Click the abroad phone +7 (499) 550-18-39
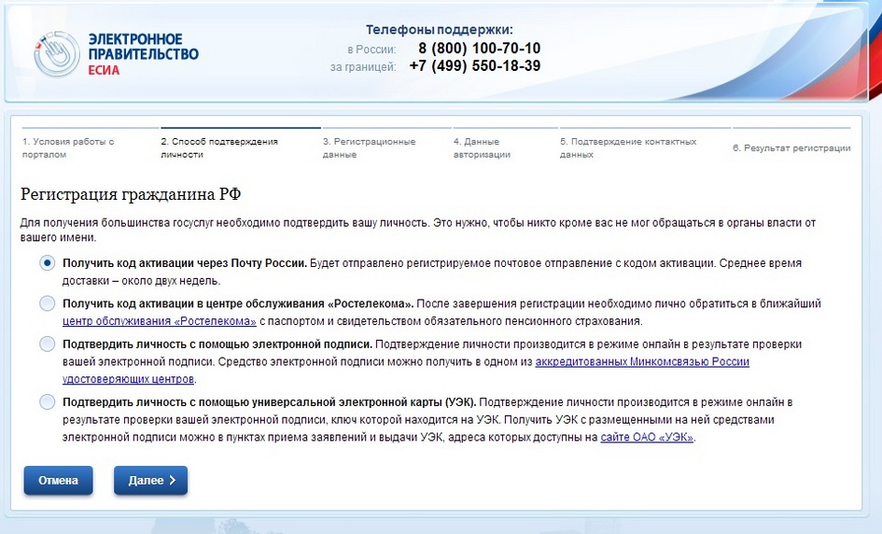This screenshot has height=534, width=882. 475,66
